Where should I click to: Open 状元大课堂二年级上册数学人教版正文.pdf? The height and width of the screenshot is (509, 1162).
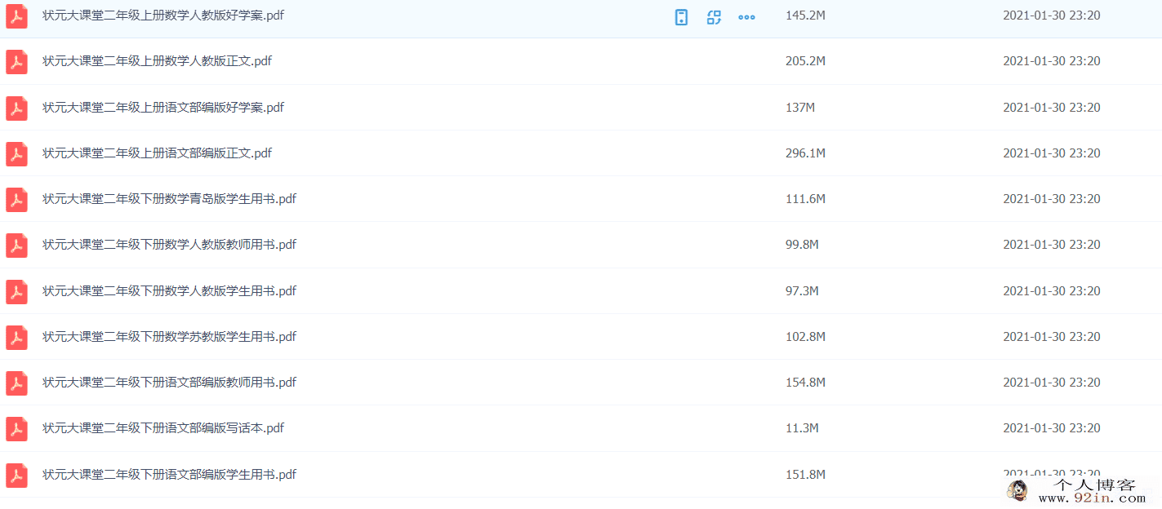coord(157,61)
